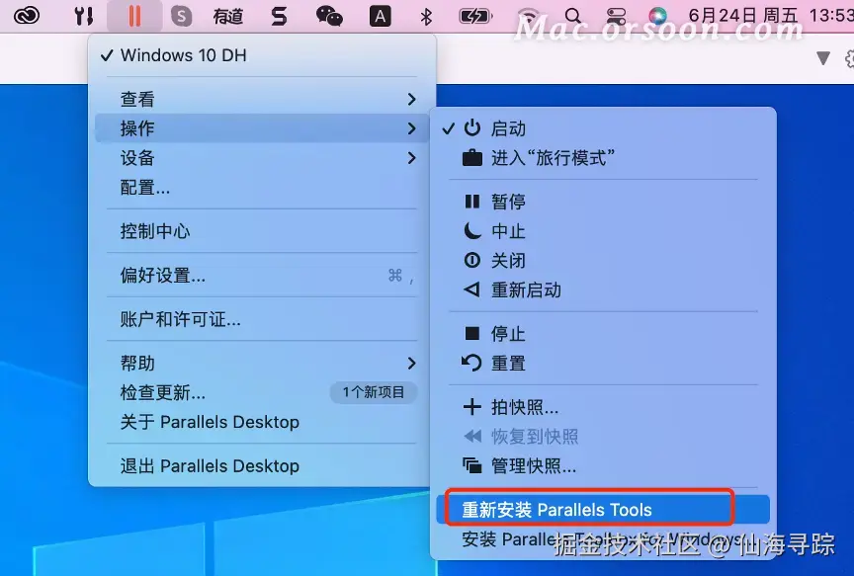Click the moon icon next to 中止
The height and width of the screenshot is (577, 854).
point(472,231)
